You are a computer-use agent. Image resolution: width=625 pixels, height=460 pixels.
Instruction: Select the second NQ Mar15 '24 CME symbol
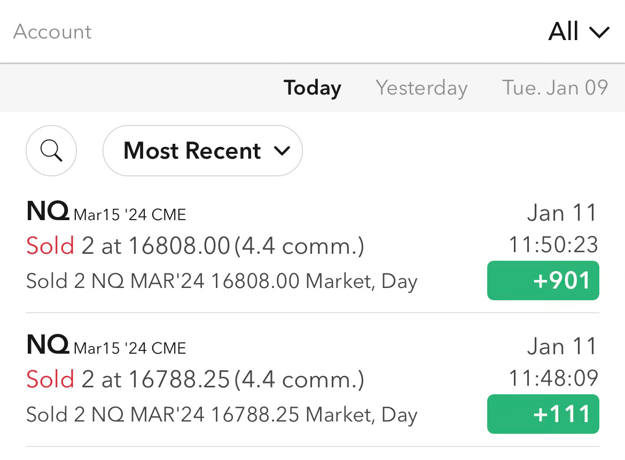(x=106, y=345)
